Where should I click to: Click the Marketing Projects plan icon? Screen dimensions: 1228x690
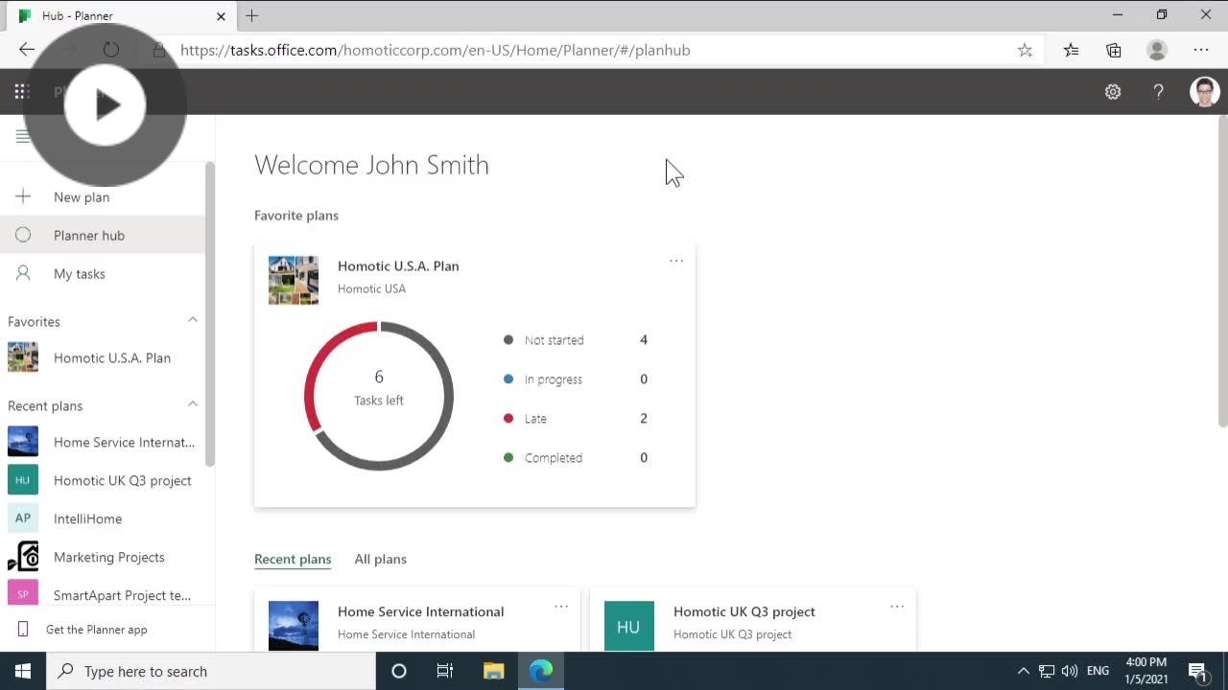(23, 557)
